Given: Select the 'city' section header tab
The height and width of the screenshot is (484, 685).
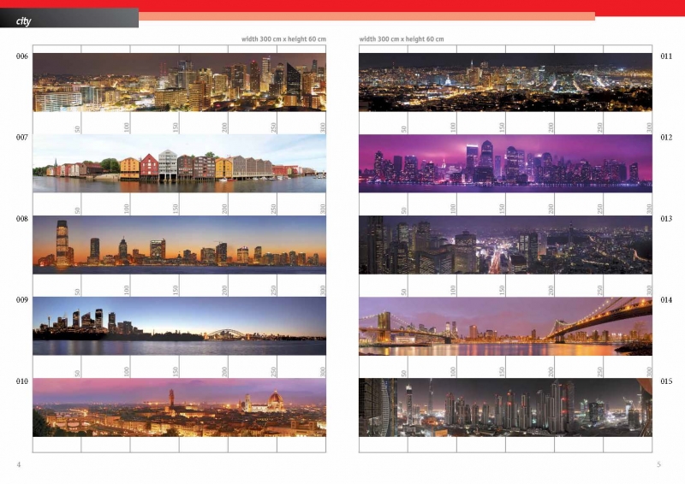Looking at the screenshot, I should pos(24,21).
